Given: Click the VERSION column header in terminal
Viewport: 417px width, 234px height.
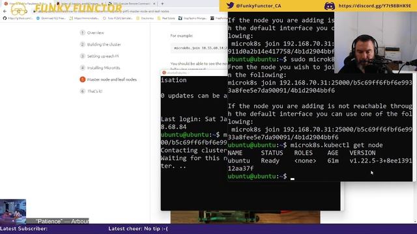Looking at the screenshot, I should point(362,153).
